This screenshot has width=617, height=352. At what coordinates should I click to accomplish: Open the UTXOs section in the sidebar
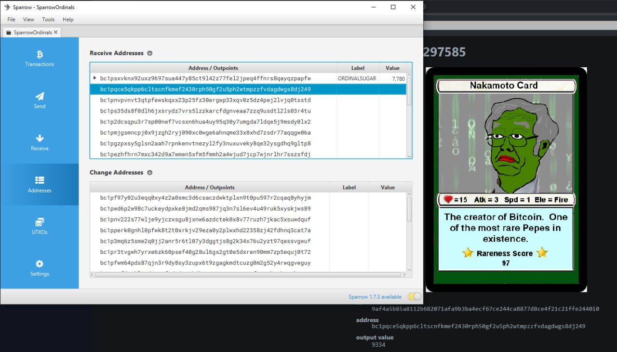(40, 226)
